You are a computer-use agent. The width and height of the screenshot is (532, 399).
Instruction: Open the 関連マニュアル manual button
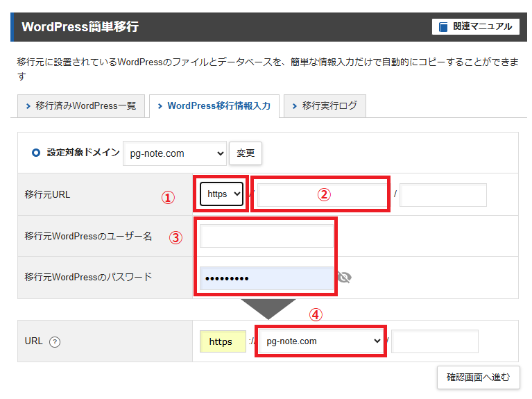[475, 26]
